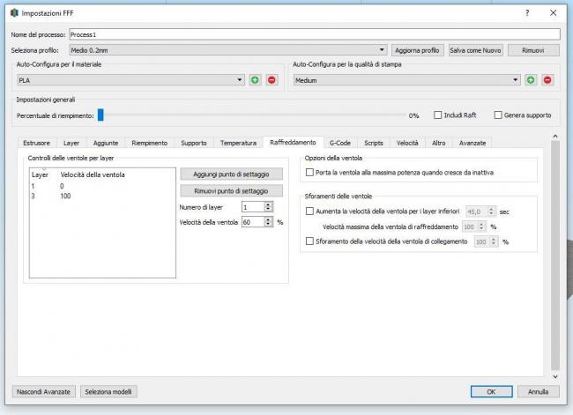Click red minus icon next to Medium quality

coord(547,80)
